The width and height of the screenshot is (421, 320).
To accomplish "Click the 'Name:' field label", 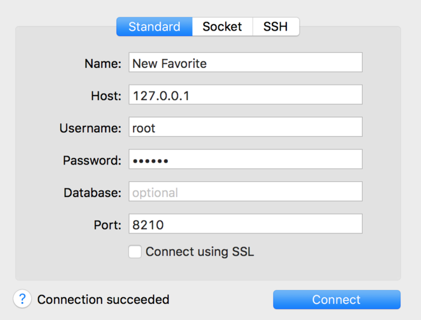I will [x=103, y=63].
